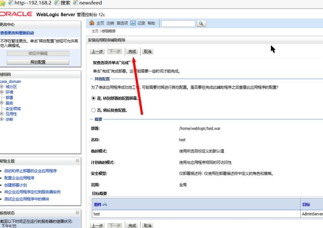Click bottom 上一步 button
The width and height of the screenshot is (323, 228).
click(x=97, y=226)
